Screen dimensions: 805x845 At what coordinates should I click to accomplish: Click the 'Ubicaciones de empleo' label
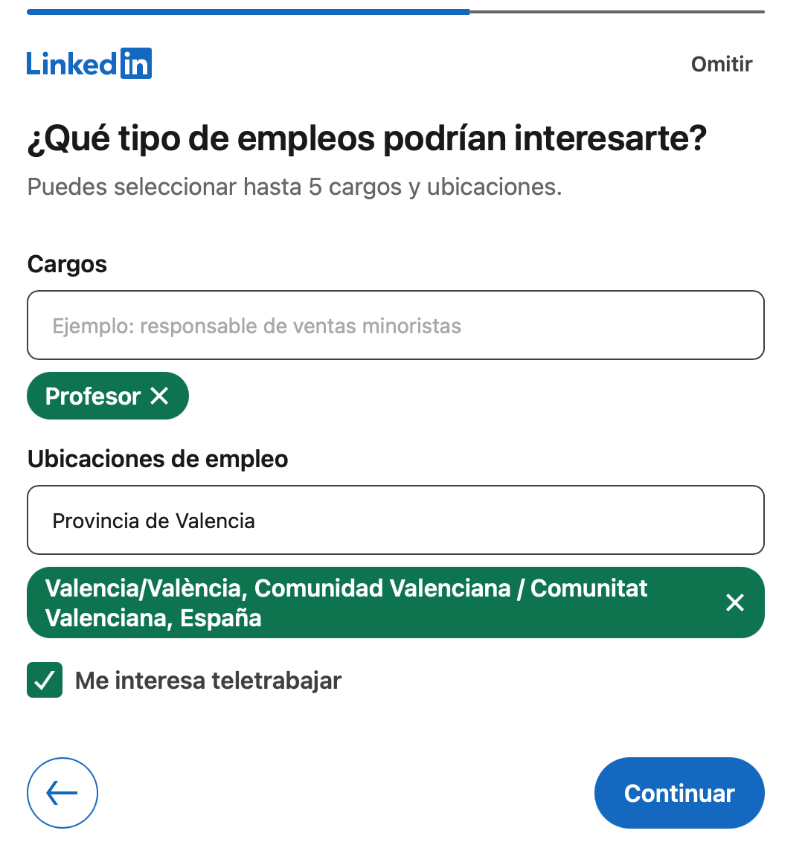point(158,459)
